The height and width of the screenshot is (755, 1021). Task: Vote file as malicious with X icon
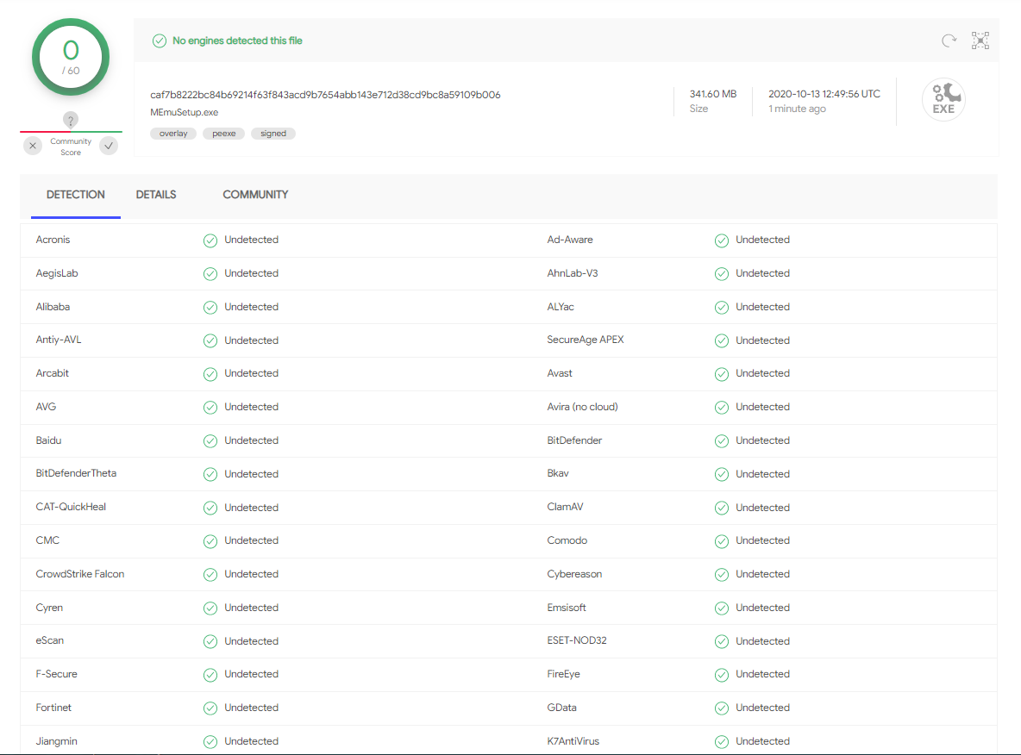tap(33, 147)
